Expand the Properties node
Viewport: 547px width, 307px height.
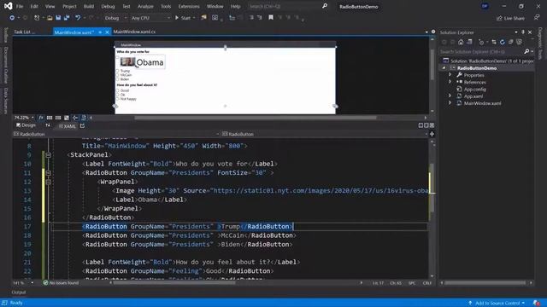click(450, 75)
